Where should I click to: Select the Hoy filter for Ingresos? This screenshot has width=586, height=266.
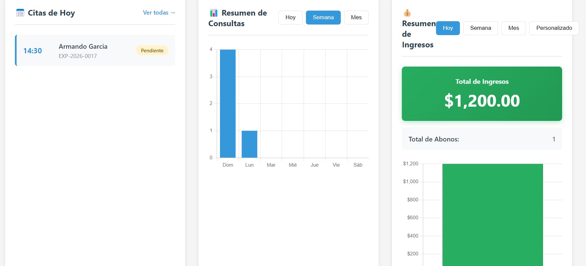448,28
